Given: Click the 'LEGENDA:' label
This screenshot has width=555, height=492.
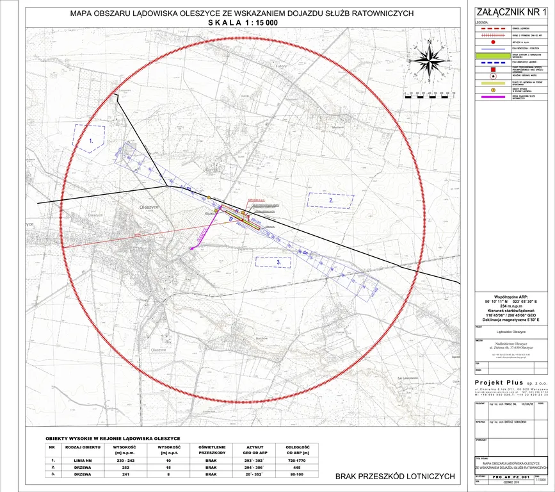Looking at the screenshot, I should 482,22.
